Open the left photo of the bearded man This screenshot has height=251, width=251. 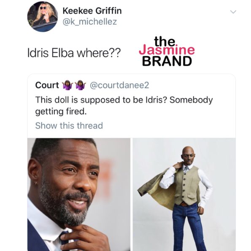pos(79,194)
